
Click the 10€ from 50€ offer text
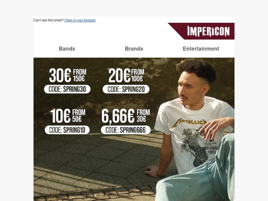point(68,116)
